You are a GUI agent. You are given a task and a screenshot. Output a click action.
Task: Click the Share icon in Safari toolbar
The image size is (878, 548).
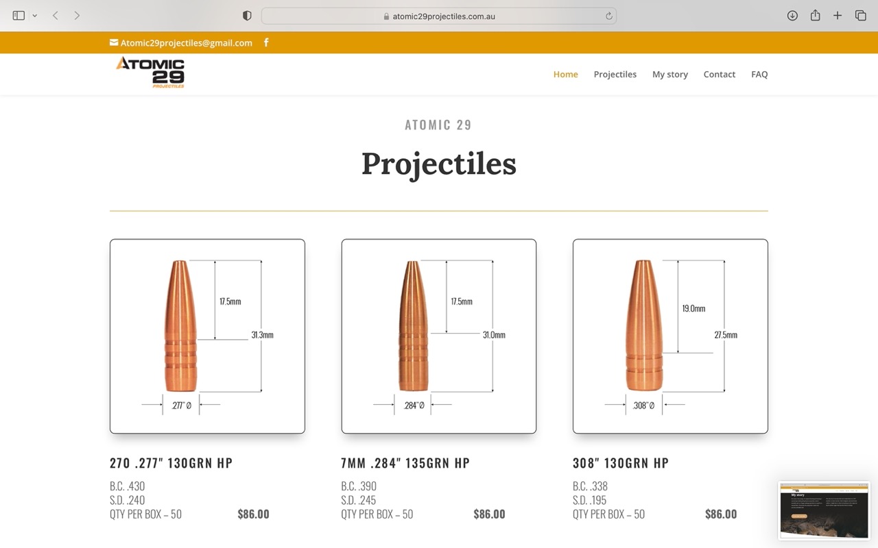pos(815,15)
